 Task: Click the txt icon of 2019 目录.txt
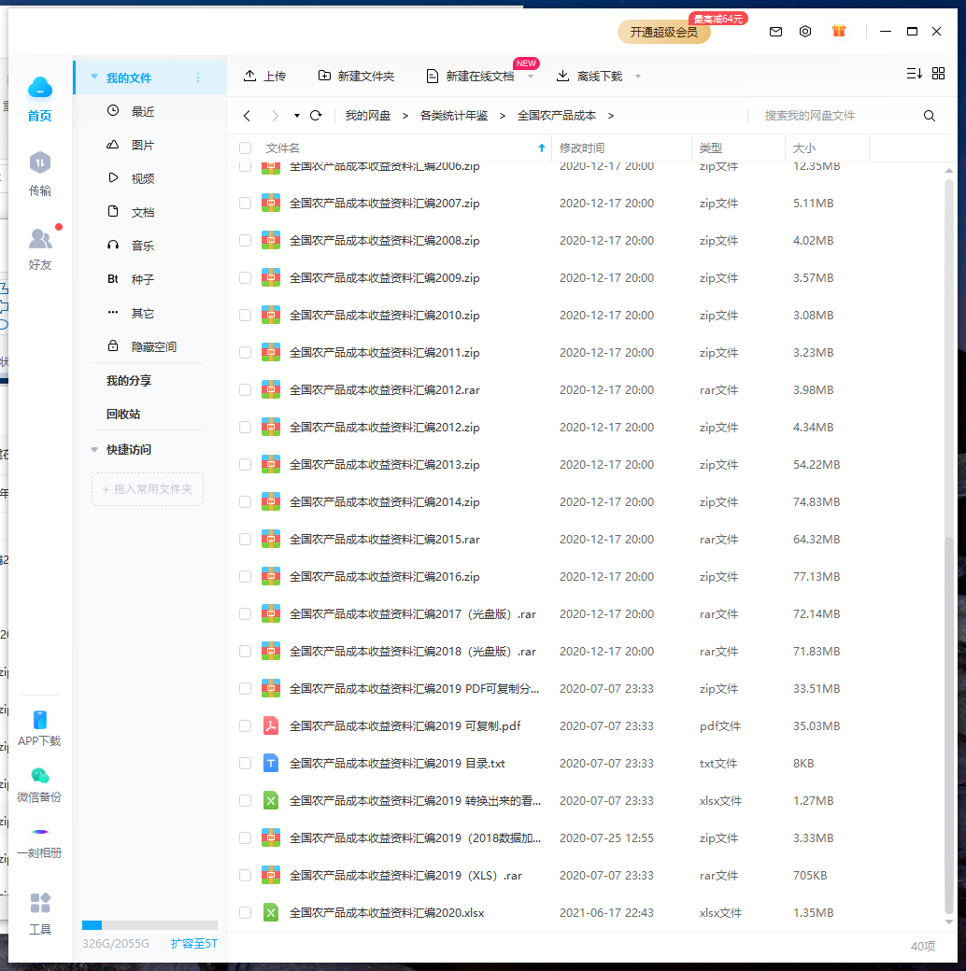click(x=271, y=763)
